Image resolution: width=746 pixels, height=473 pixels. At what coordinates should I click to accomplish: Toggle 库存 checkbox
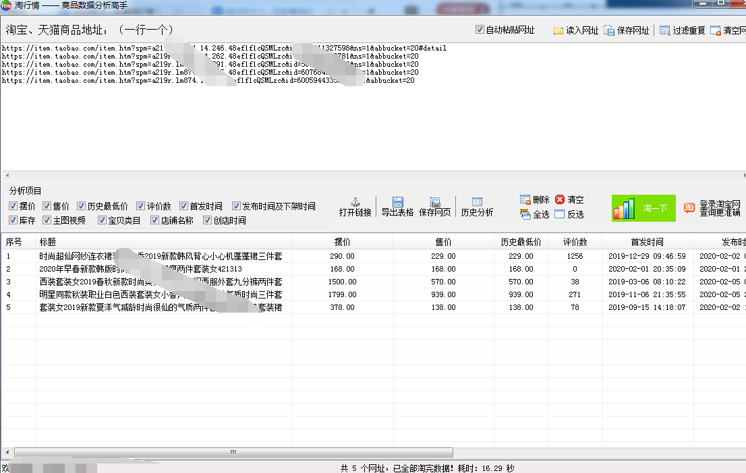13,220
